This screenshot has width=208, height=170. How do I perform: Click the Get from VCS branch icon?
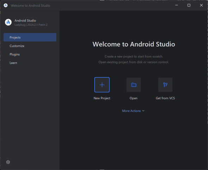point(165,85)
